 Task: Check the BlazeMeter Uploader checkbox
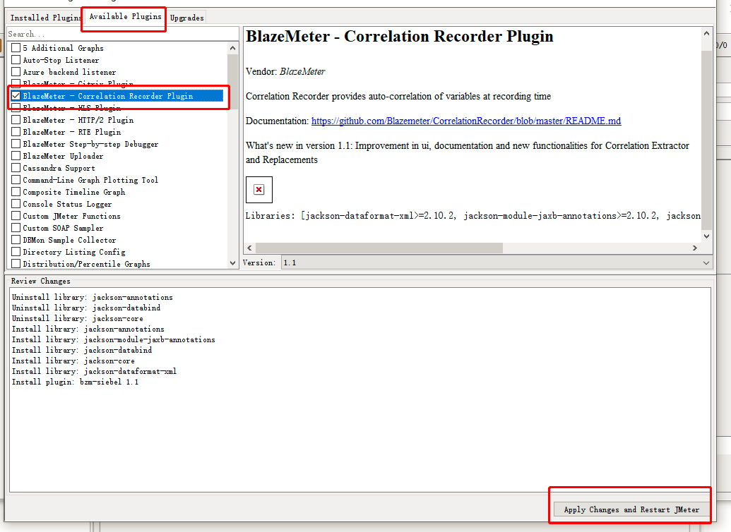(x=16, y=156)
